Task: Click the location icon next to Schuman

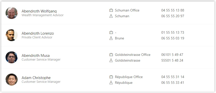Action: tap(111, 16)
